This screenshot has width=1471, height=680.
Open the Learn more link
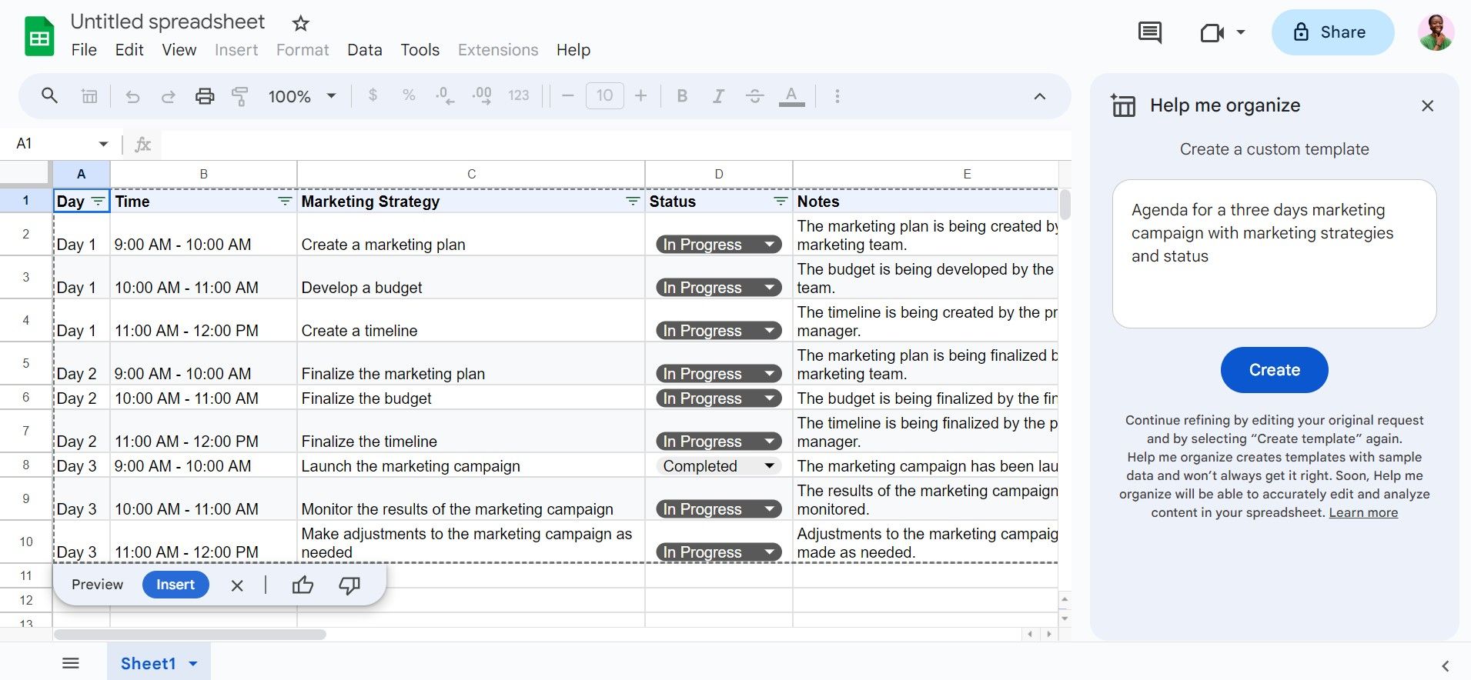point(1363,513)
